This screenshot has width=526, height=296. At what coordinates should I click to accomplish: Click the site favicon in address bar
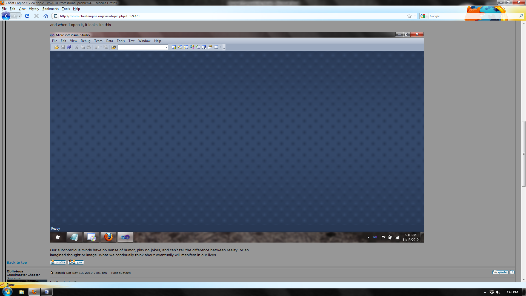(x=55, y=16)
